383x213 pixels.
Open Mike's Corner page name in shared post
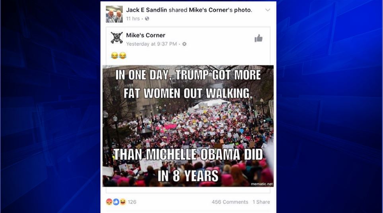tap(146, 35)
